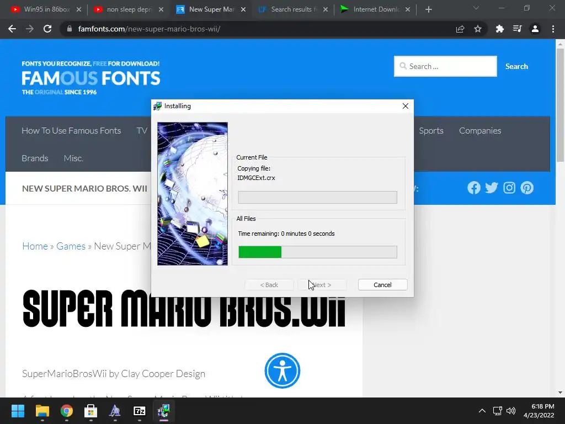Screen dimensions: 565x424
Task: Open the volume icon in system tray
Action: pyautogui.click(x=511, y=411)
